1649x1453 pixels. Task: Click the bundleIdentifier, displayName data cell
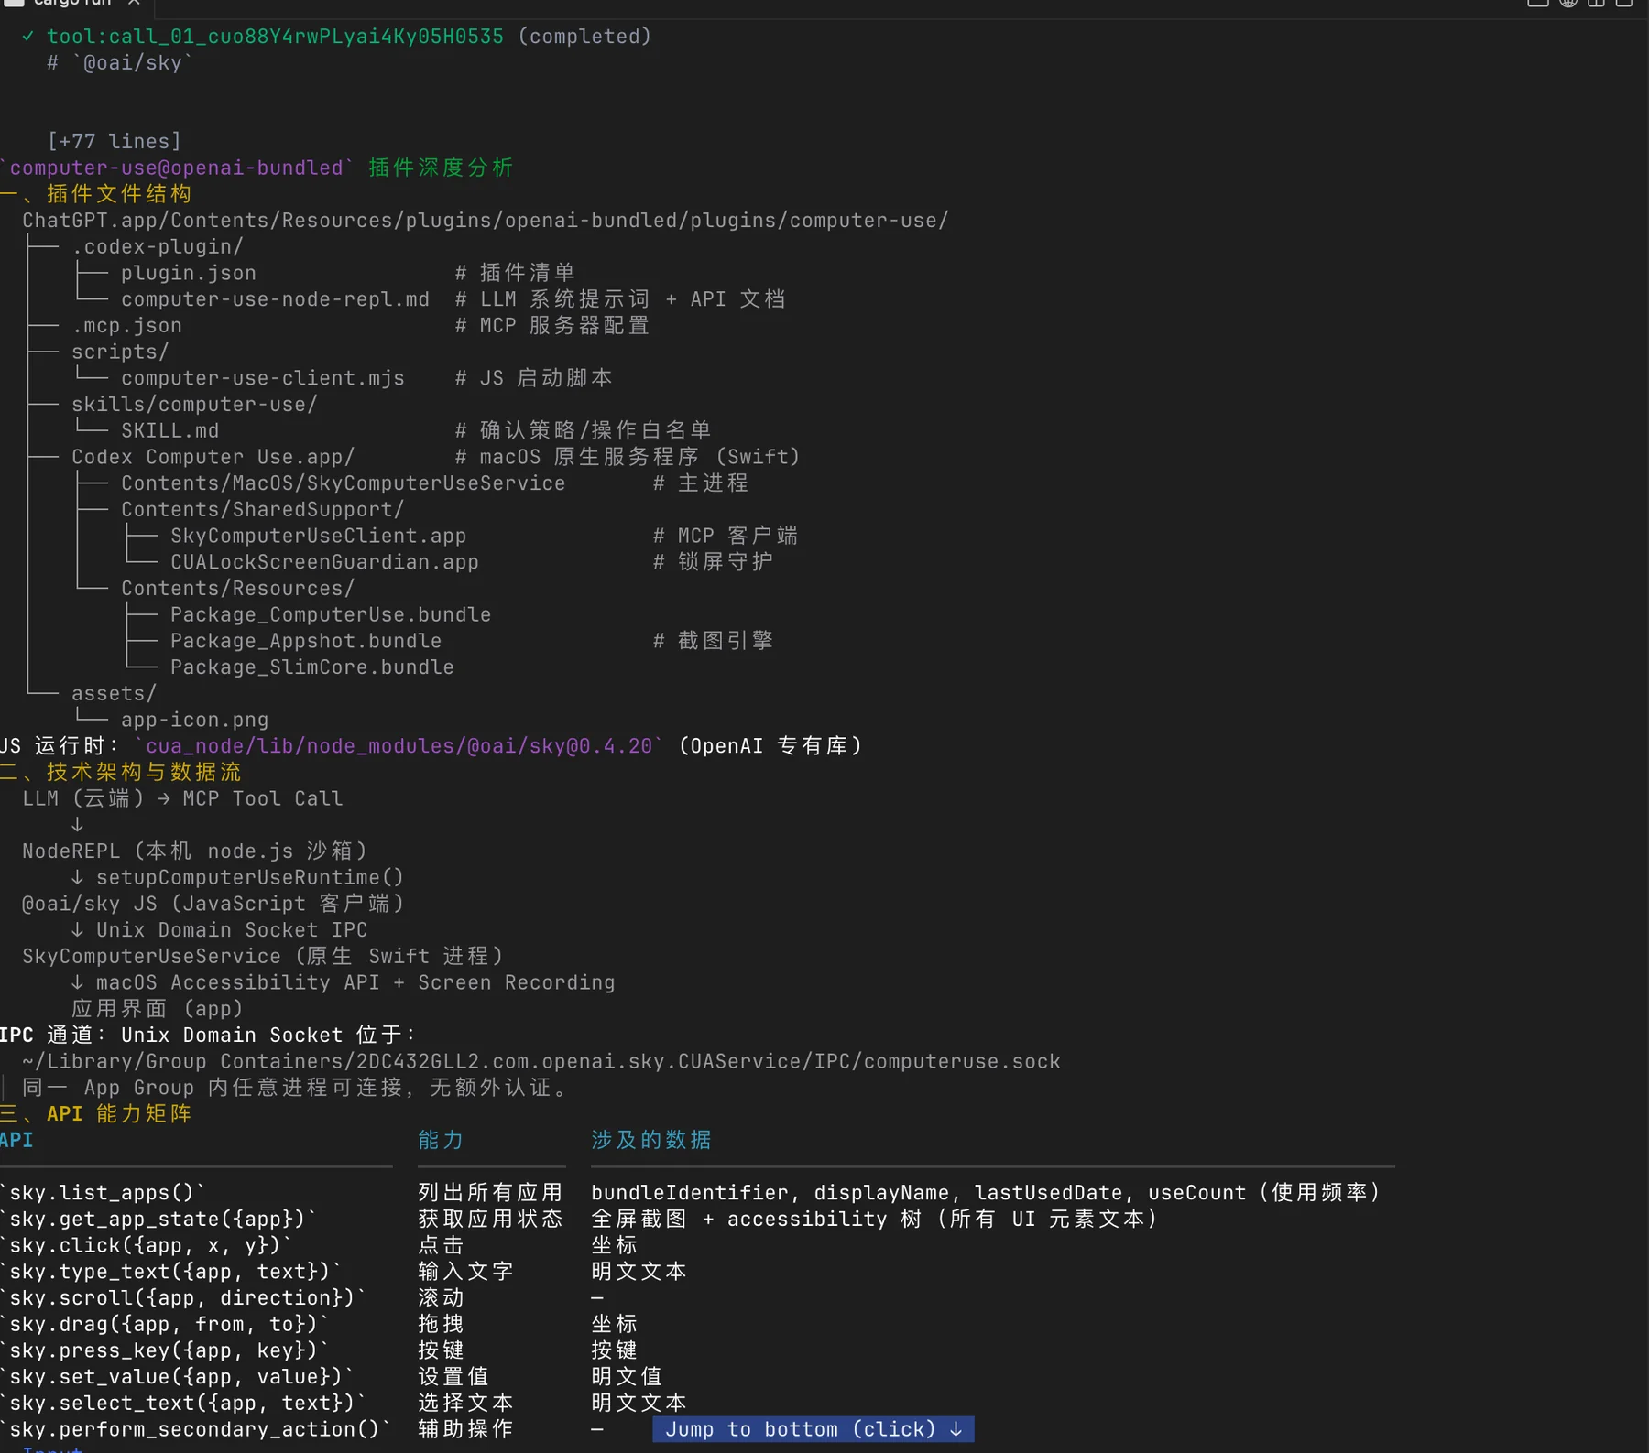point(986,1192)
